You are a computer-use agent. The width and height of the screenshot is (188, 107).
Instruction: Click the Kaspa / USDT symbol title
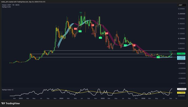click(11, 5)
